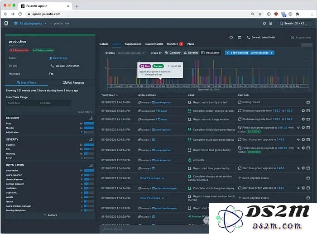Click the zoom magnifier icon in address bar

pyautogui.click(x=253, y=14)
